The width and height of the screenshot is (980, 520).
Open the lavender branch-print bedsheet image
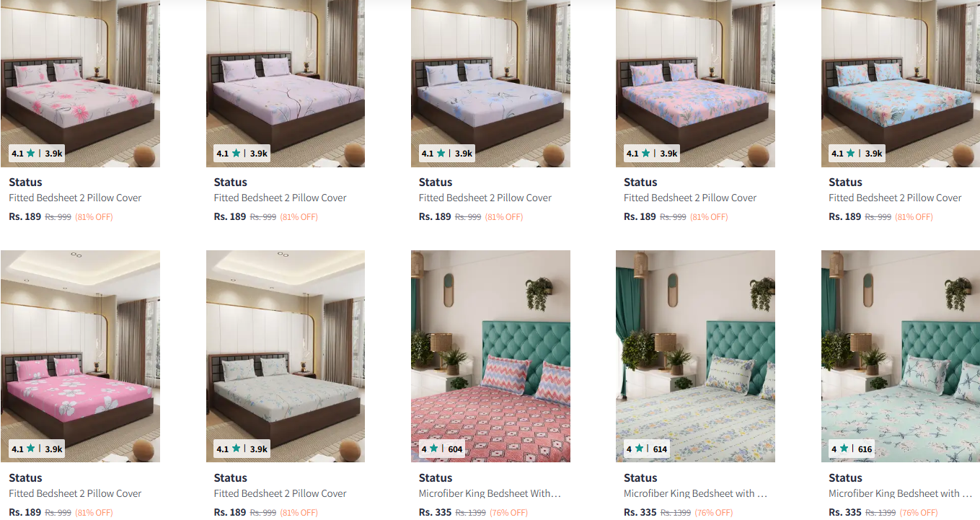[286, 84]
